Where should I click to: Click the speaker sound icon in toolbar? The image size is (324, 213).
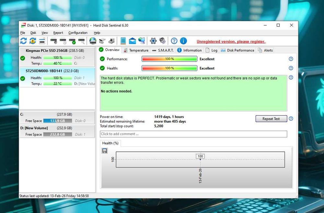162,41
